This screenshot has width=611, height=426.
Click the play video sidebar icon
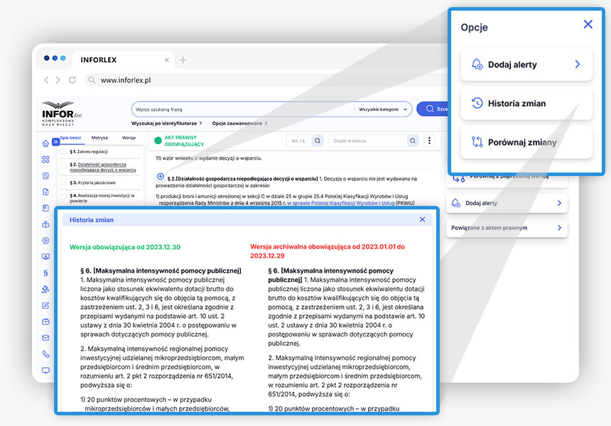[46, 241]
